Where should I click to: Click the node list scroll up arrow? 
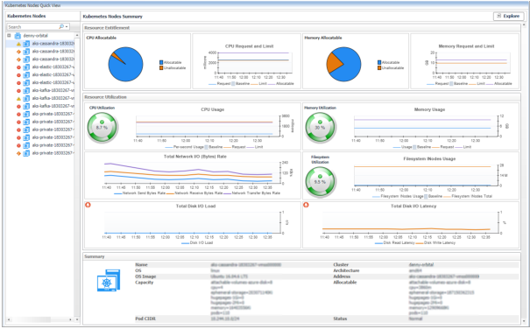(x=77, y=36)
